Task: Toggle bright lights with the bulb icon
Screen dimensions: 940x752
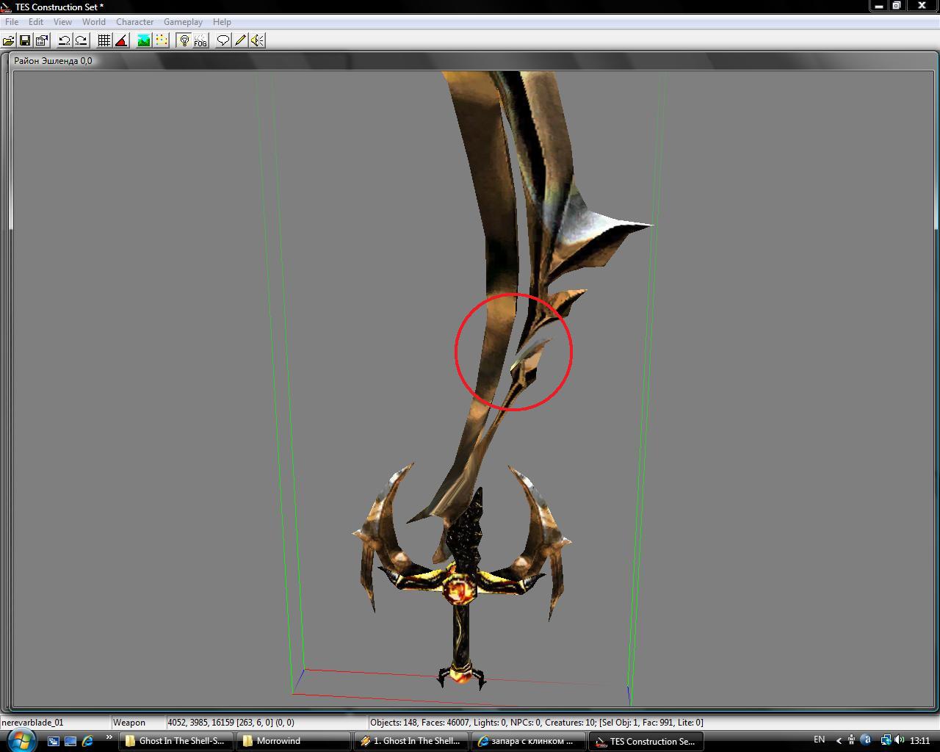Action: 184,40
